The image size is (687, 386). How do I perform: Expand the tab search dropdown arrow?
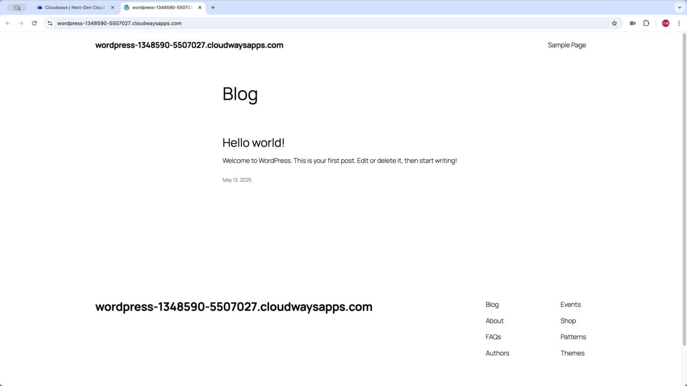coord(679,8)
